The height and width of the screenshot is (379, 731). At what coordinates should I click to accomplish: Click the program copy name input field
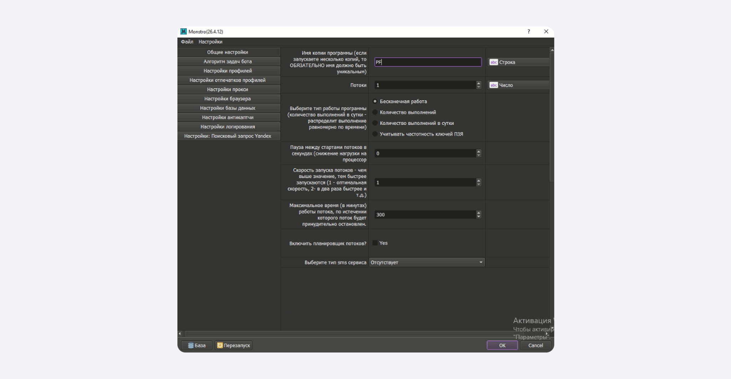tap(428, 62)
